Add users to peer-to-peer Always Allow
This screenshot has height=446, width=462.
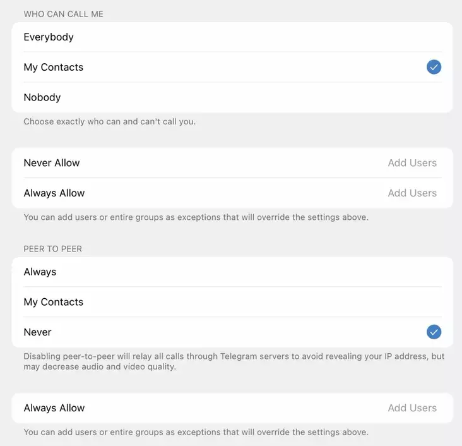pyautogui.click(x=412, y=407)
